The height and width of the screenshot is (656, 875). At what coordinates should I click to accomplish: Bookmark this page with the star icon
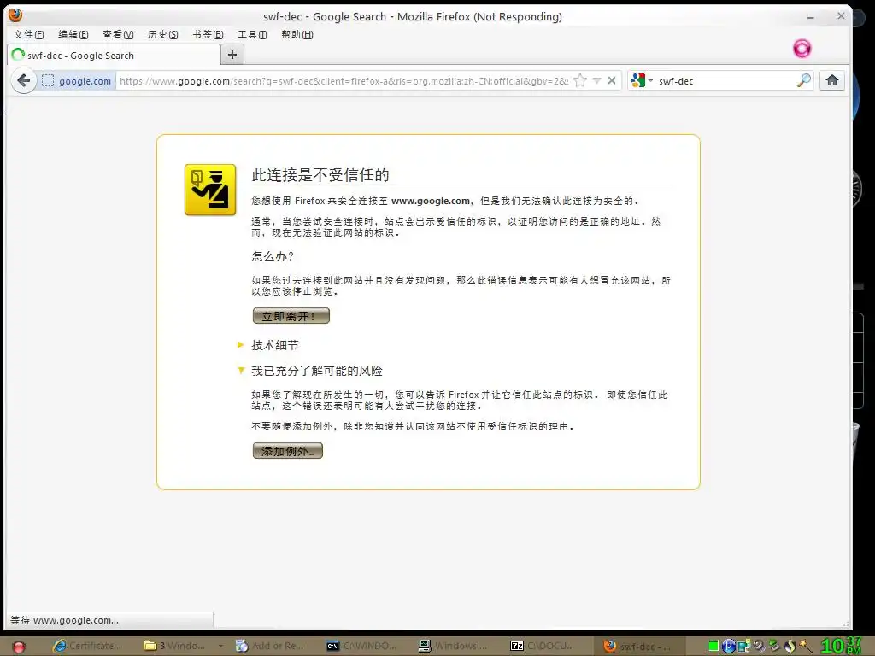580,81
